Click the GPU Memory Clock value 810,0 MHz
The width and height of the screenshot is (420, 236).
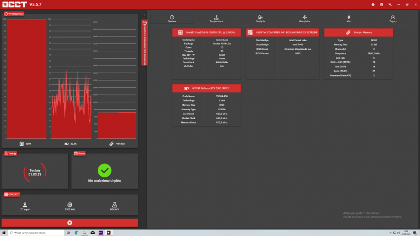click(222, 122)
